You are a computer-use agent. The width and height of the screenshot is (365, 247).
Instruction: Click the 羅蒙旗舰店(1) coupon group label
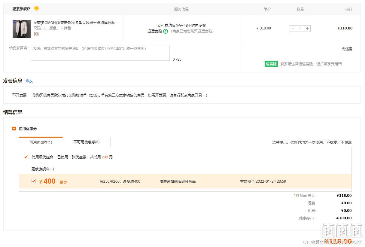[x=43, y=169]
